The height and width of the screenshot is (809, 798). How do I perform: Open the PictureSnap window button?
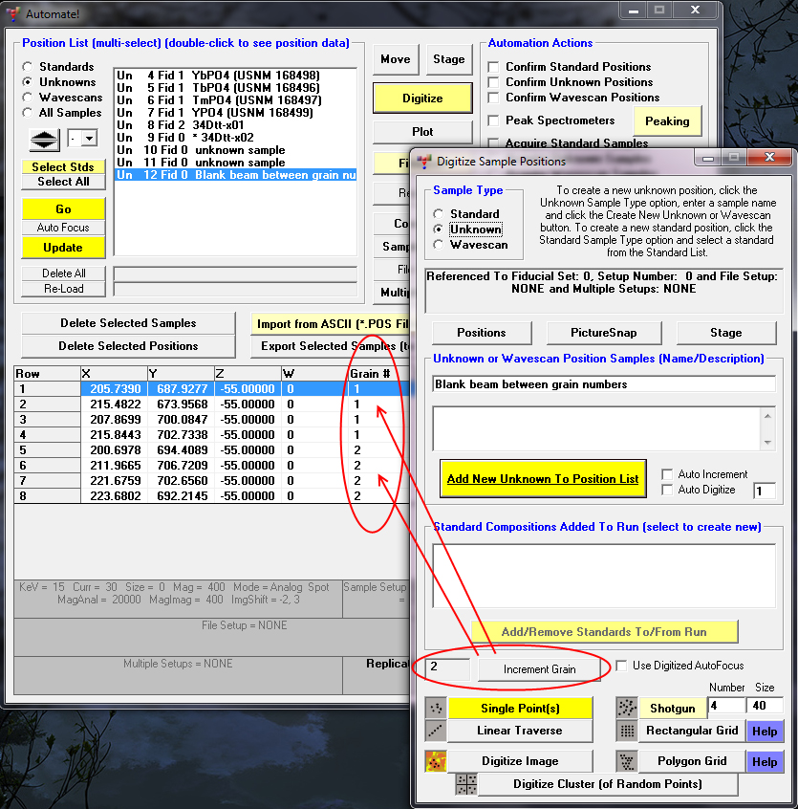pyautogui.click(x=604, y=333)
